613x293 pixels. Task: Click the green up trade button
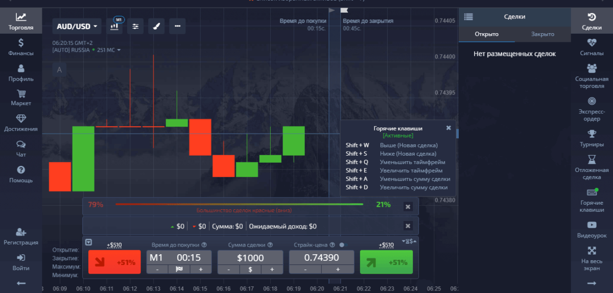click(x=385, y=262)
